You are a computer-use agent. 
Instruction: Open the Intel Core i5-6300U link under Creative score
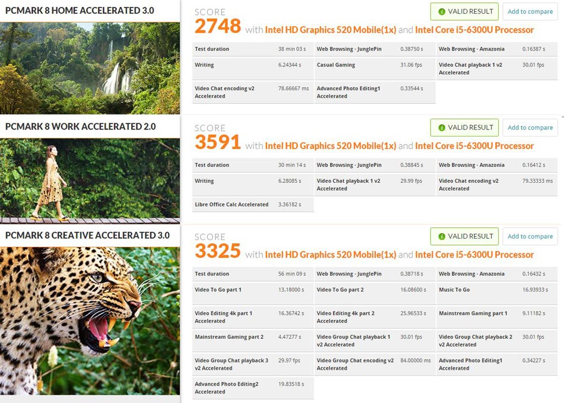point(474,255)
